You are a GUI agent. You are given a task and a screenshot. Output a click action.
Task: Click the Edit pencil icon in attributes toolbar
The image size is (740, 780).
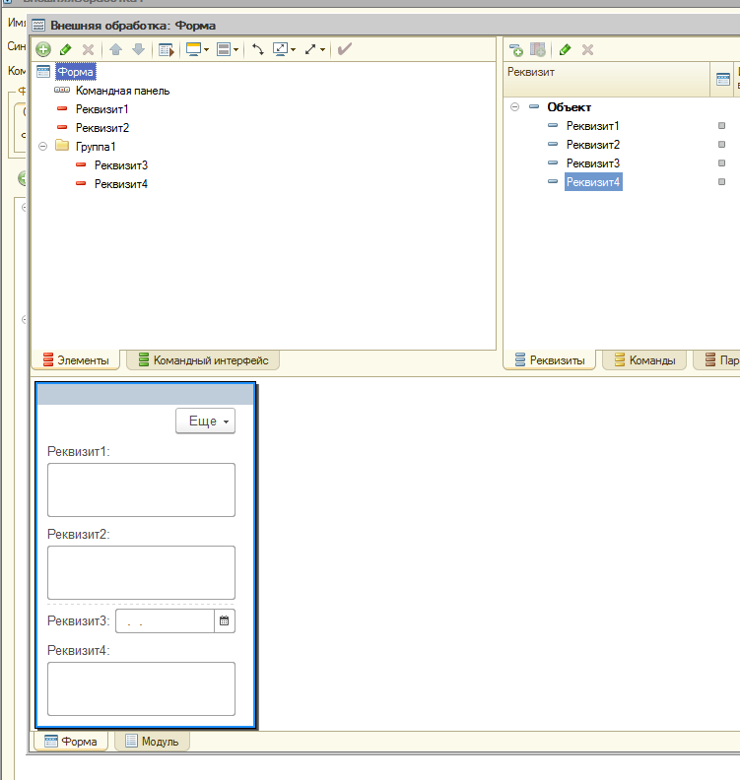pos(565,50)
